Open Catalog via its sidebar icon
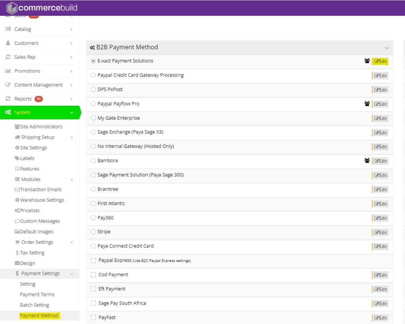405x324 pixels. (x=8, y=29)
